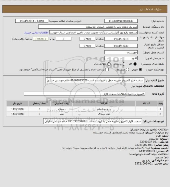Click the announcement date field 1403/12/14 - 13:50
170x187 pixels.
[x=32, y=21]
